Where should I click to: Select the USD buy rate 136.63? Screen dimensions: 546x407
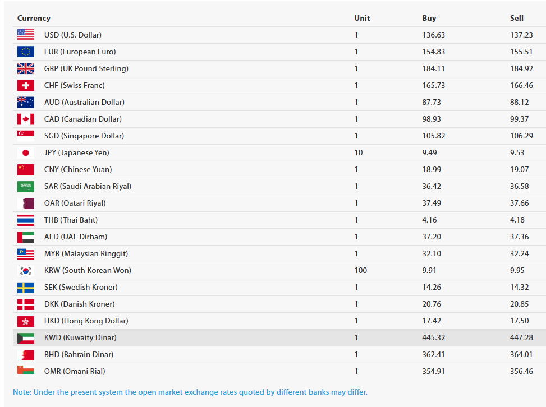(434, 35)
